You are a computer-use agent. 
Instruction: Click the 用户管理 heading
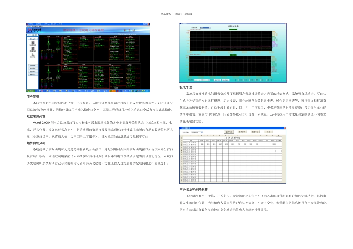[x=33, y=97]
